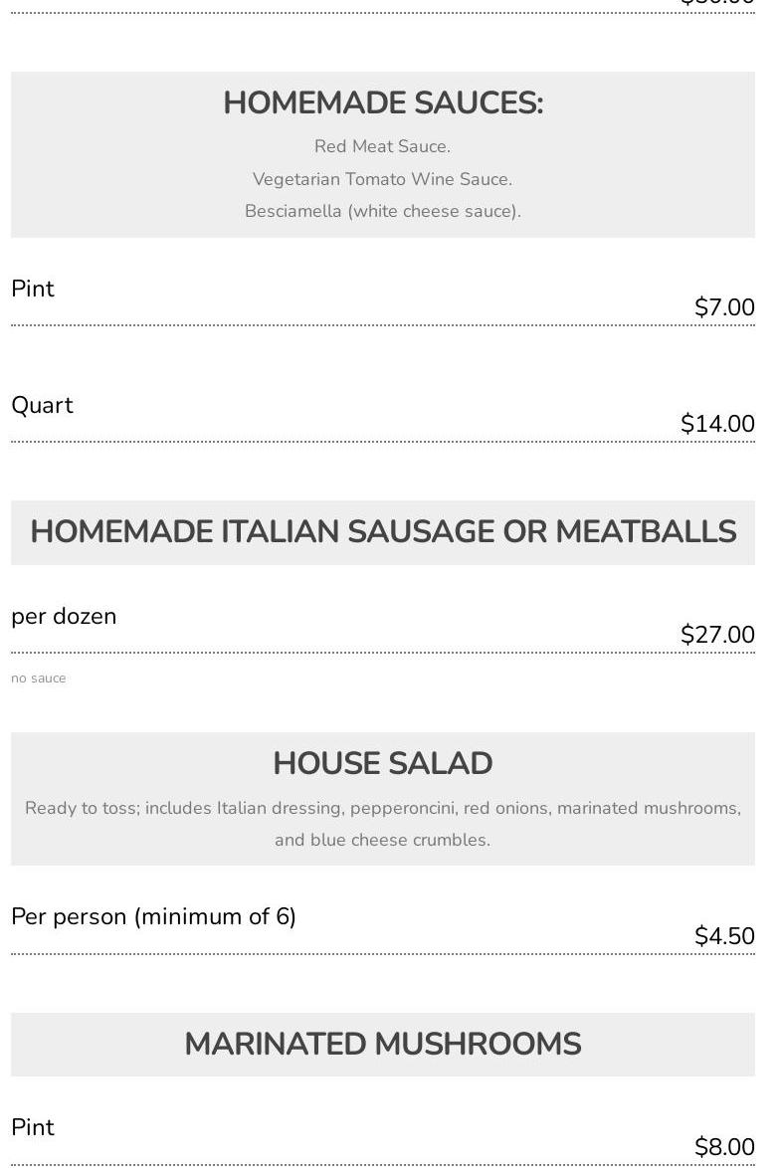Select the Pint option under Marinated Mushrooms

coord(33,1127)
